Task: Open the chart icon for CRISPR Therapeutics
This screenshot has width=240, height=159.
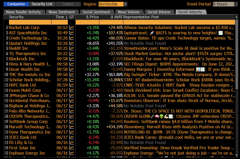Action: 71,116
